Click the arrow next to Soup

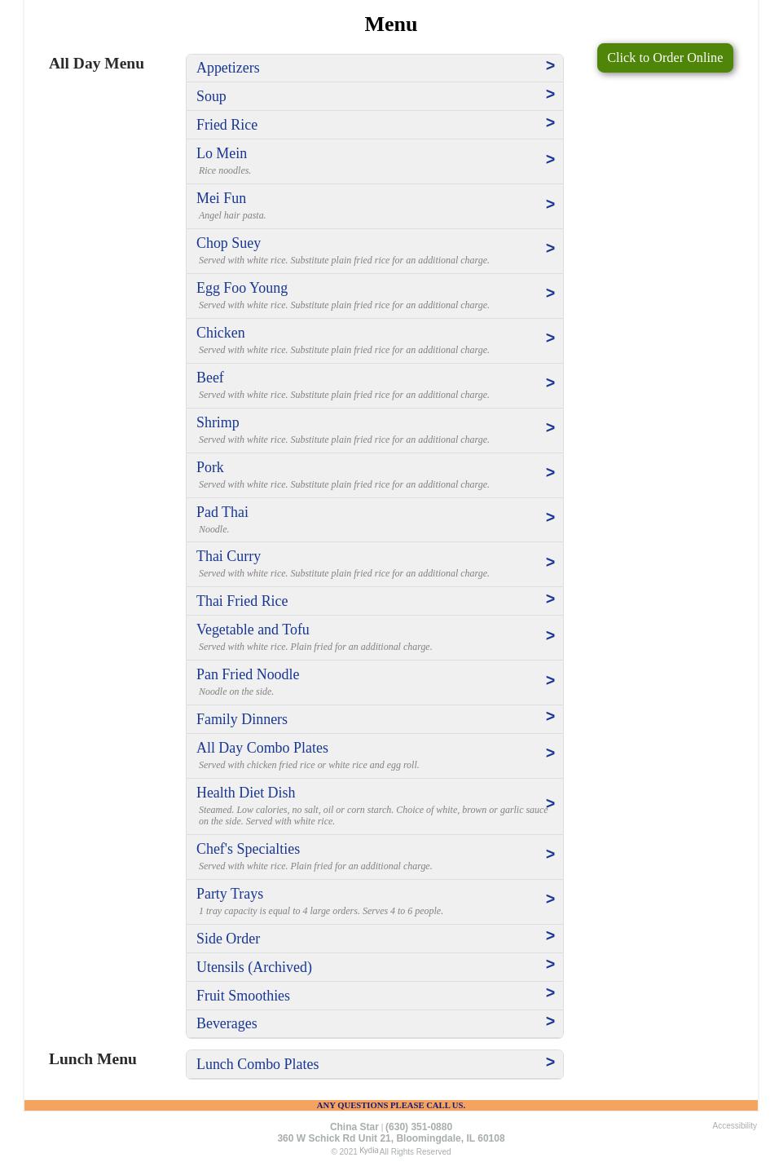(549, 95)
